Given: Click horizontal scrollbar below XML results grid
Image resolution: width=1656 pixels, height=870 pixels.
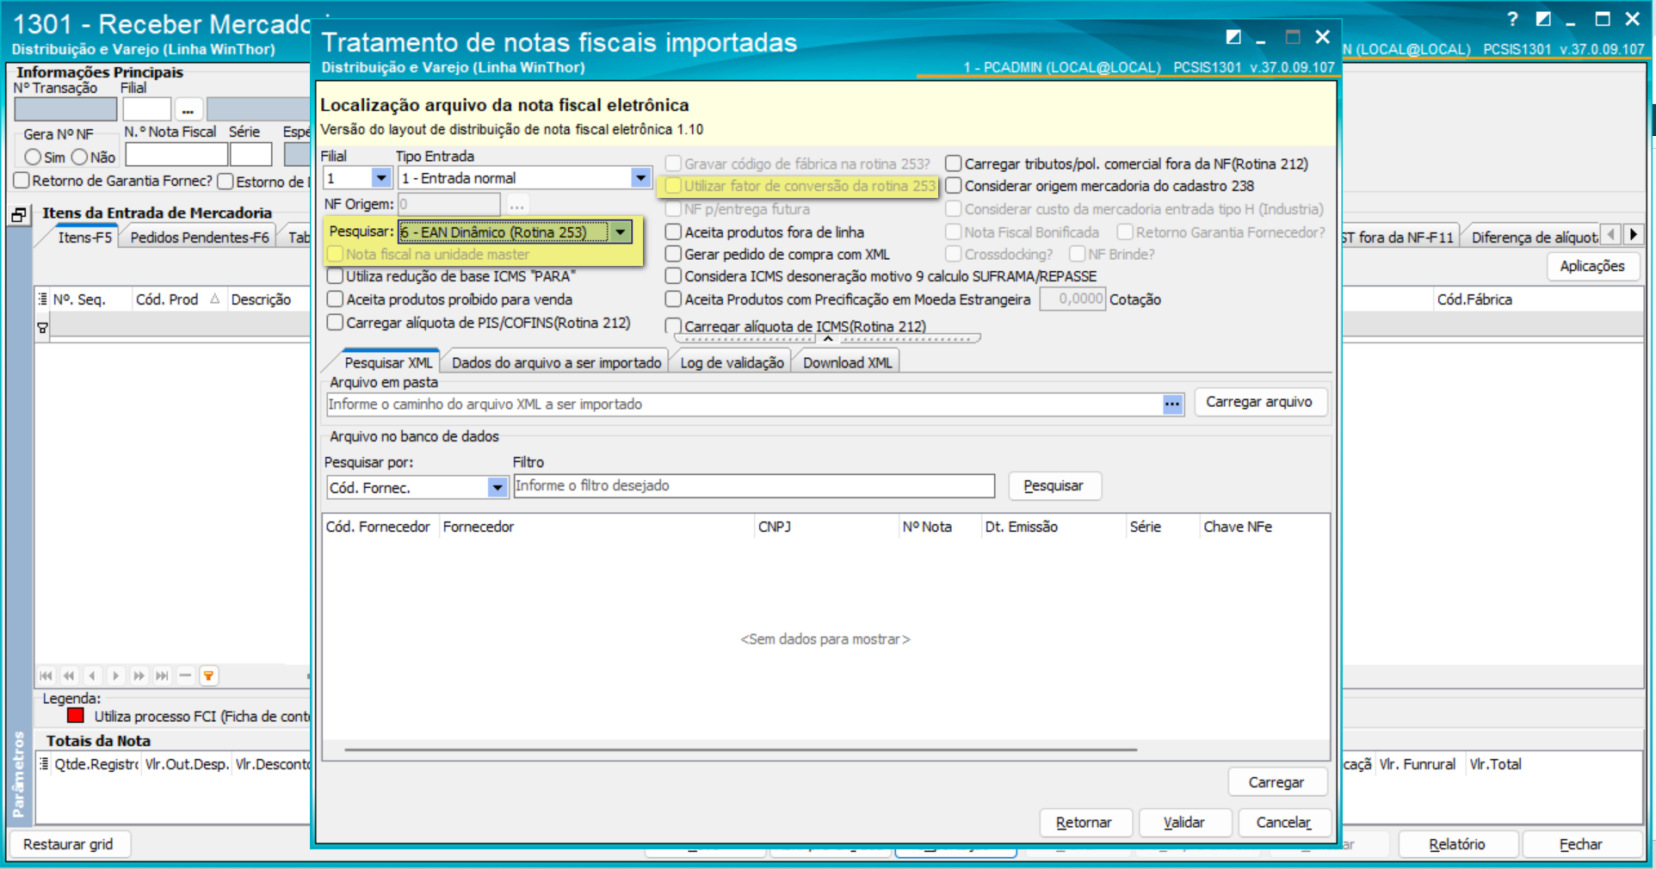Looking at the screenshot, I should click(740, 750).
